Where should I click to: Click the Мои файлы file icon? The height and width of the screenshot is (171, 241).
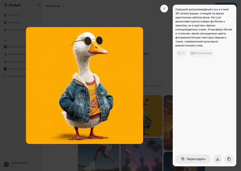[5, 22]
